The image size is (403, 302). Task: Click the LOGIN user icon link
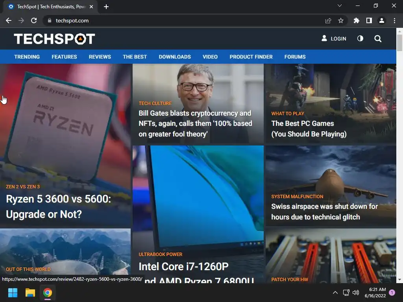(x=334, y=39)
